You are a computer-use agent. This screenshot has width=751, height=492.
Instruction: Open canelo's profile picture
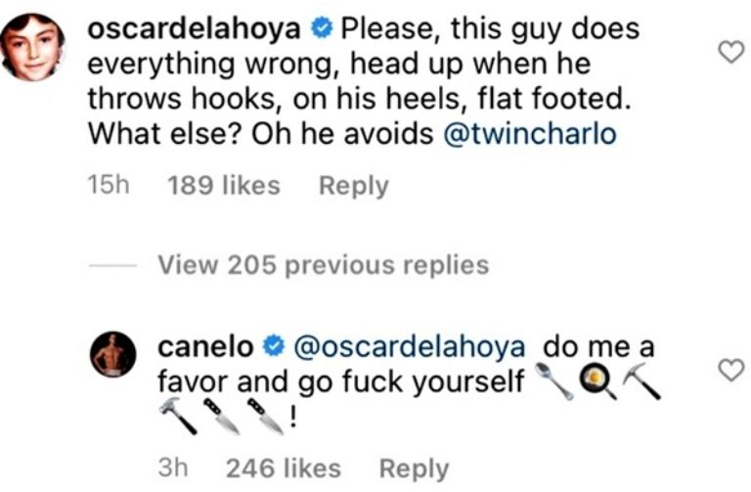[114, 354]
